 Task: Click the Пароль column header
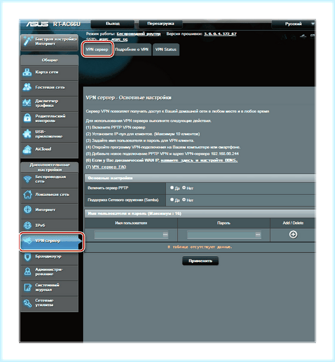coord(224,223)
